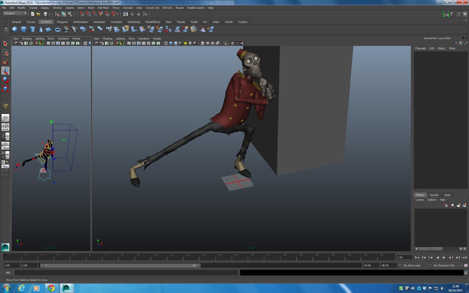Image resolution: width=469 pixels, height=293 pixels.
Task: Click the time range slider bar
Action: tap(120, 265)
